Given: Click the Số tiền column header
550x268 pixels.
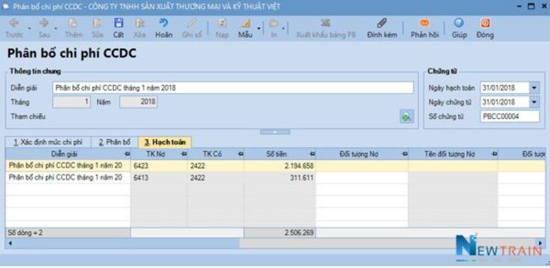Looking at the screenshot, I should pos(280,154).
